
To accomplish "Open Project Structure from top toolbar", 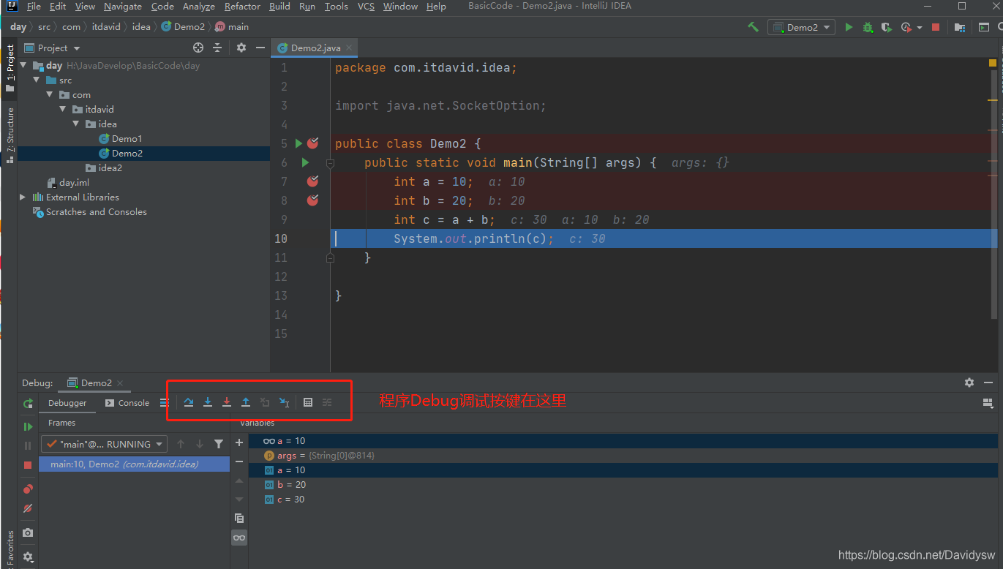I will pyautogui.click(x=959, y=27).
